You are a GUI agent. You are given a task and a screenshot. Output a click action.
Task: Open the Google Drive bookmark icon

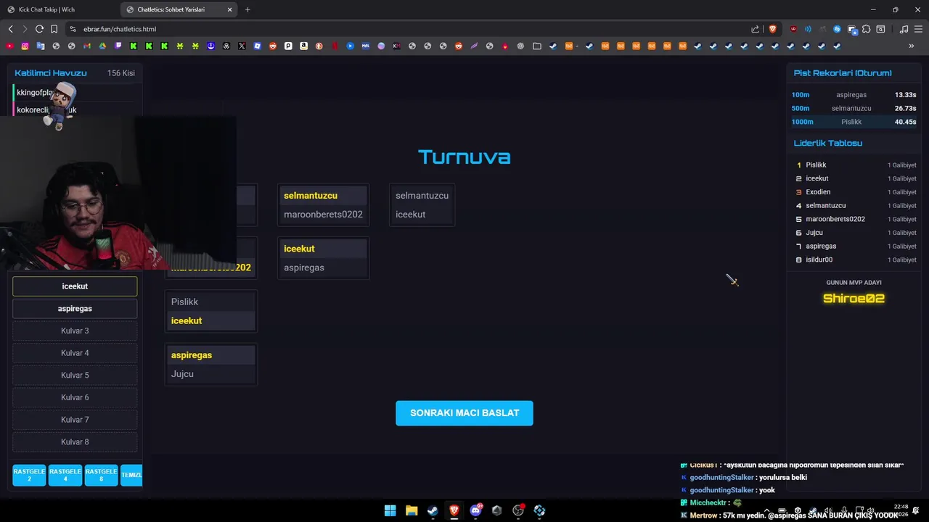(102, 46)
